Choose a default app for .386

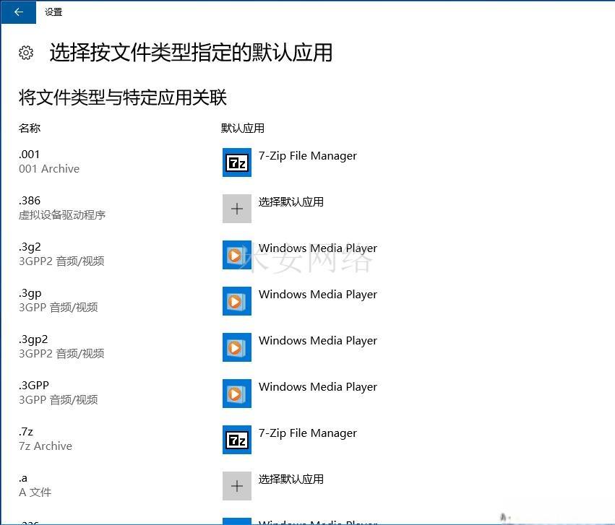[x=291, y=201]
